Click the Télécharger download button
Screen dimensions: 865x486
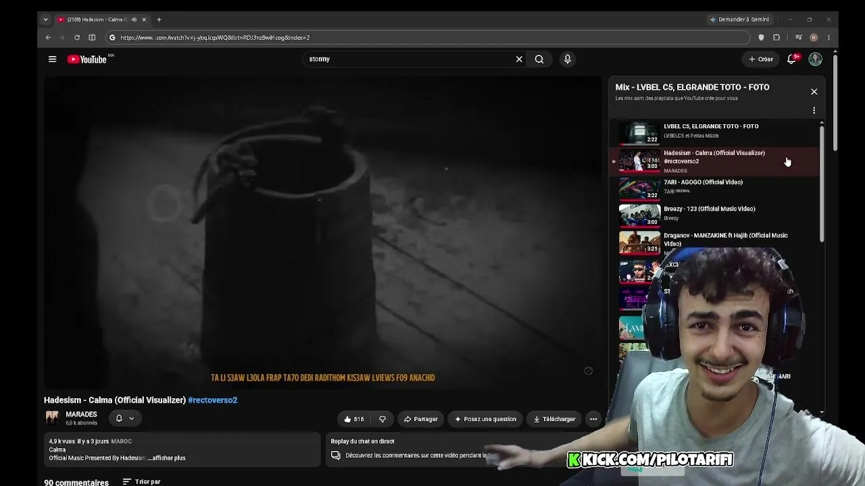click(x=554, y=419)
